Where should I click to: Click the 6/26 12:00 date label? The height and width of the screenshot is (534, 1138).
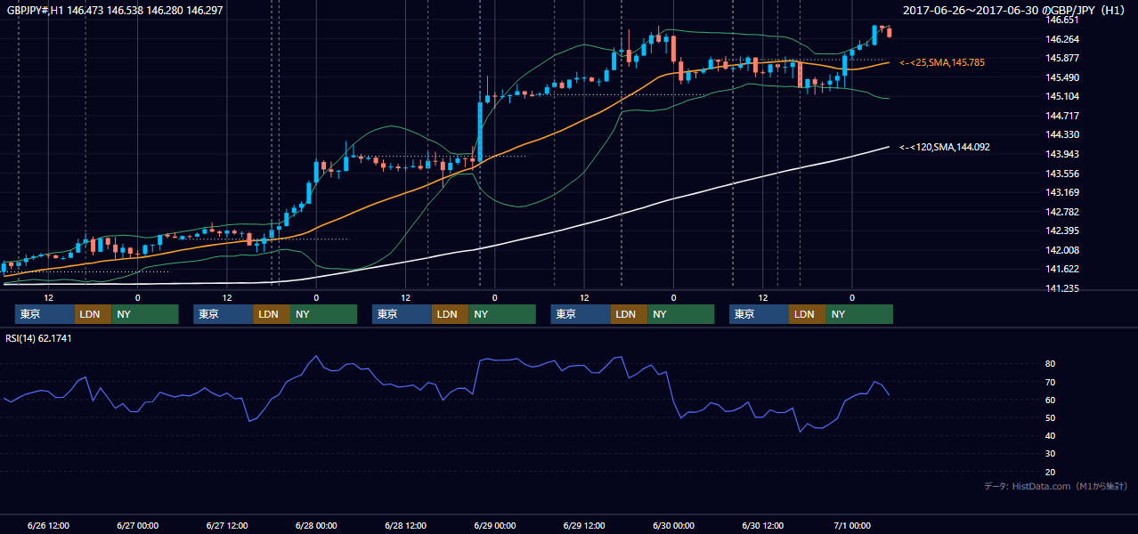48,525
